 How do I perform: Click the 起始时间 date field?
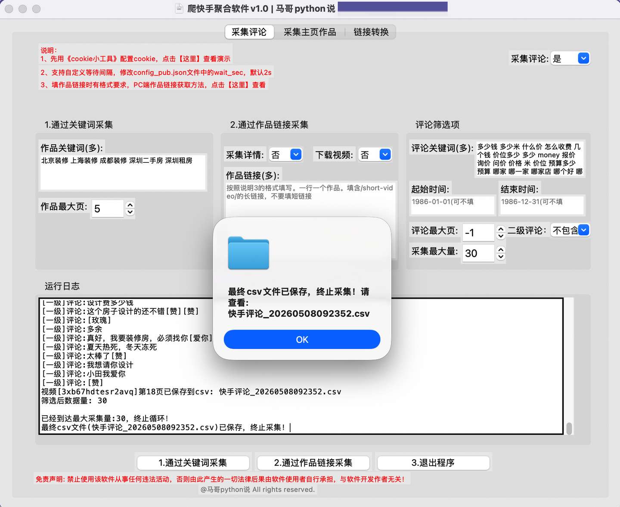tap(453, 205)
